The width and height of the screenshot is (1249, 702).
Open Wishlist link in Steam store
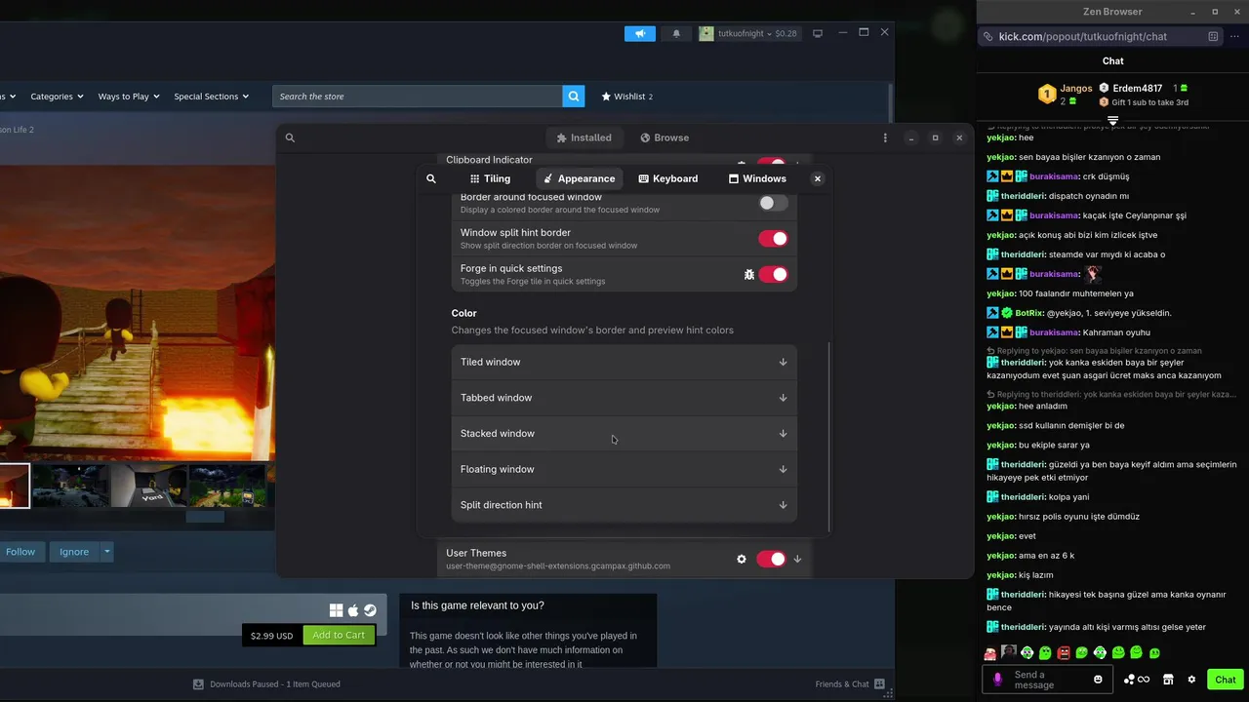click(x=627, y=97)
